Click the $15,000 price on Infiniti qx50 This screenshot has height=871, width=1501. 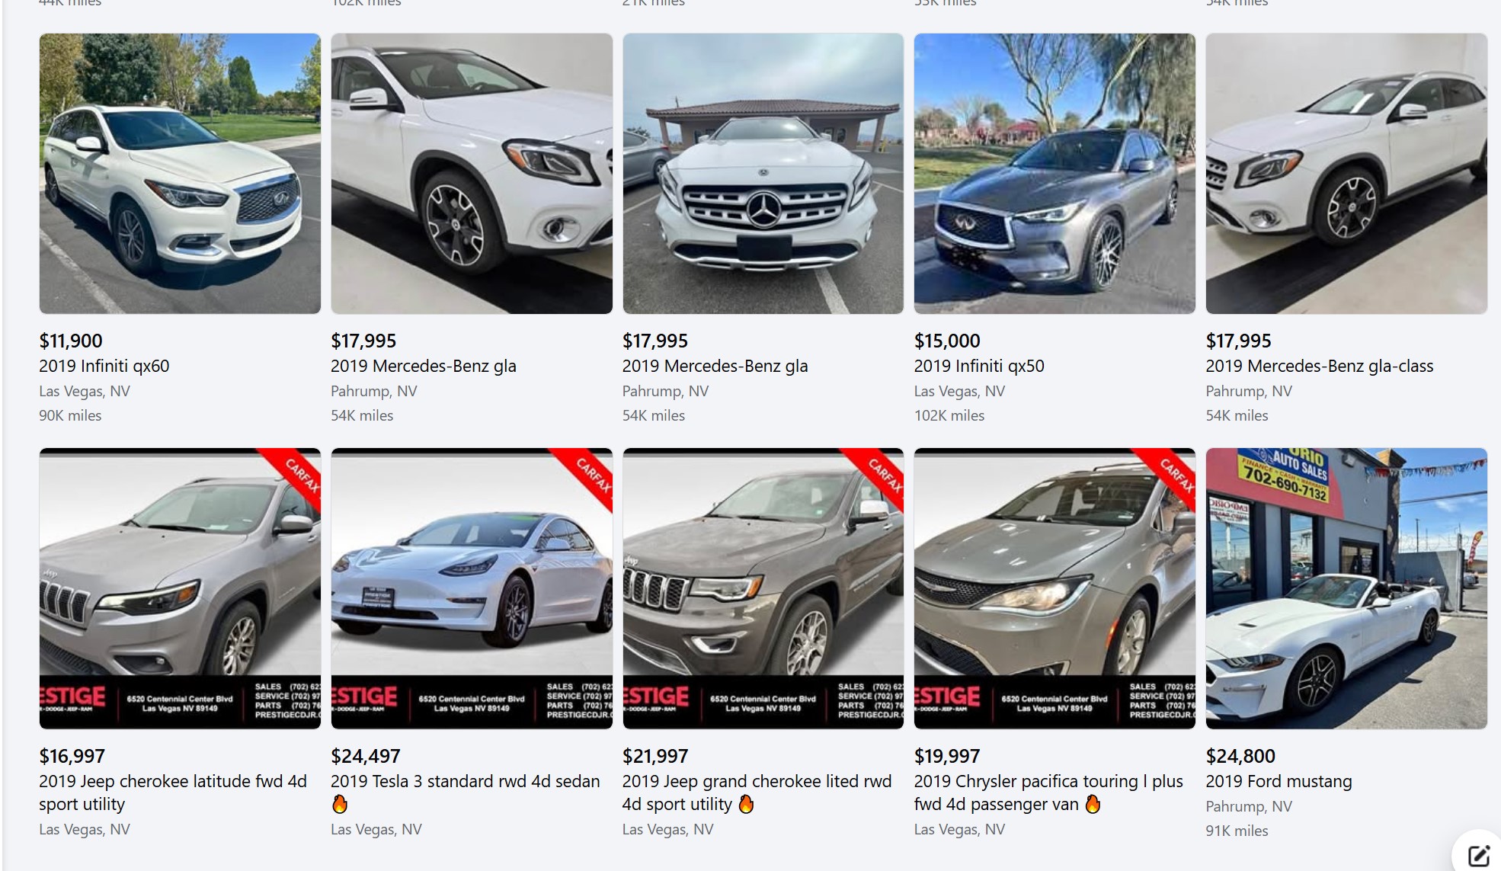[x=947, y=341]
